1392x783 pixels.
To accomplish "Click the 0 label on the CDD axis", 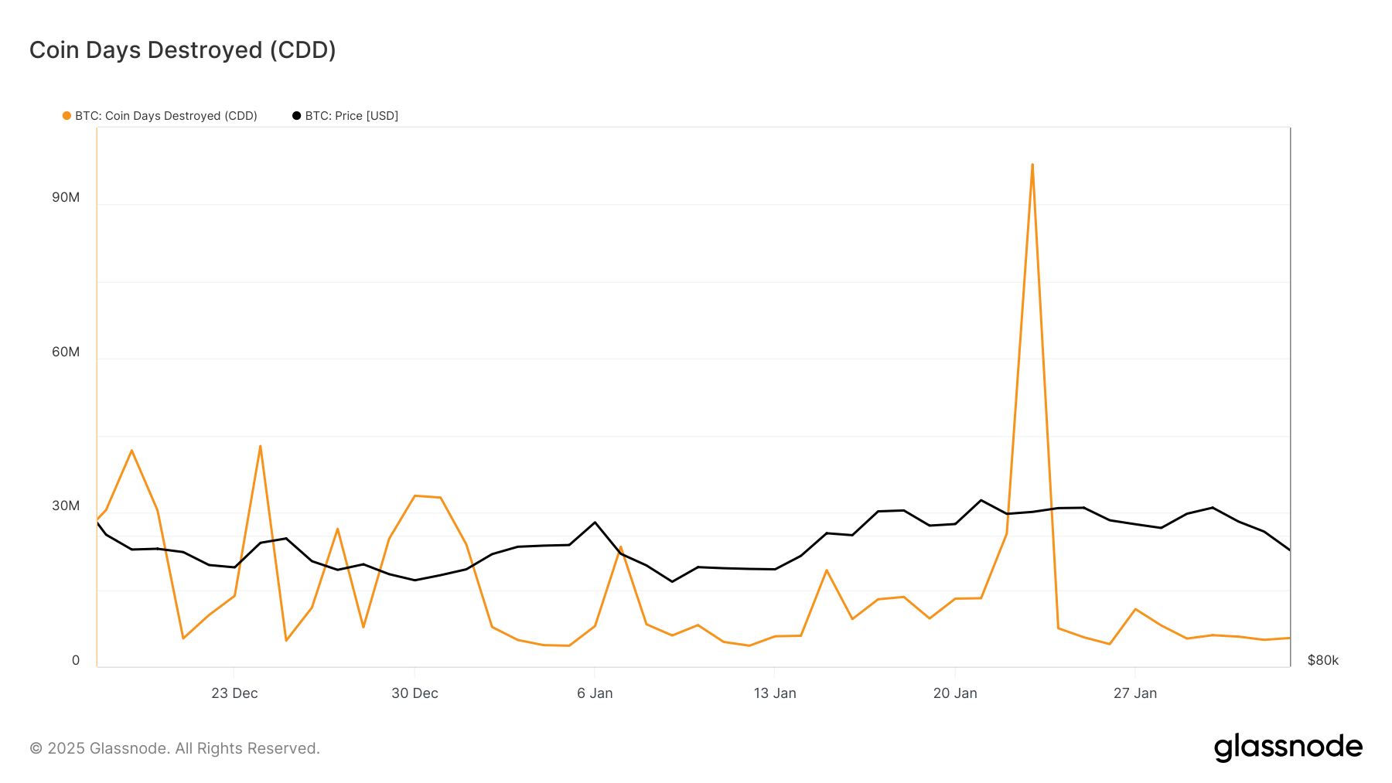I will [x=76, y=661].
